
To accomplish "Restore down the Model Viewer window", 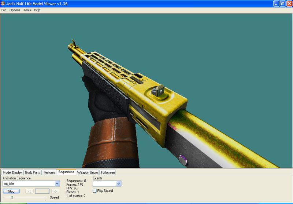I will tap(282, 4).
